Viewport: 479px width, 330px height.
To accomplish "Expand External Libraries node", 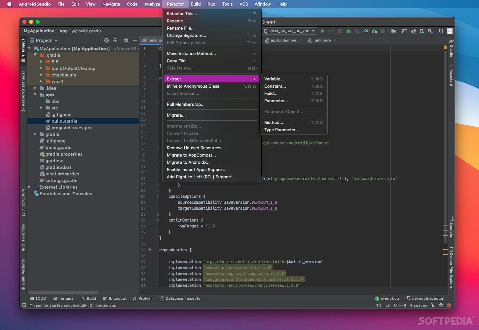I will pyautogui.click(x=29, y=187).
